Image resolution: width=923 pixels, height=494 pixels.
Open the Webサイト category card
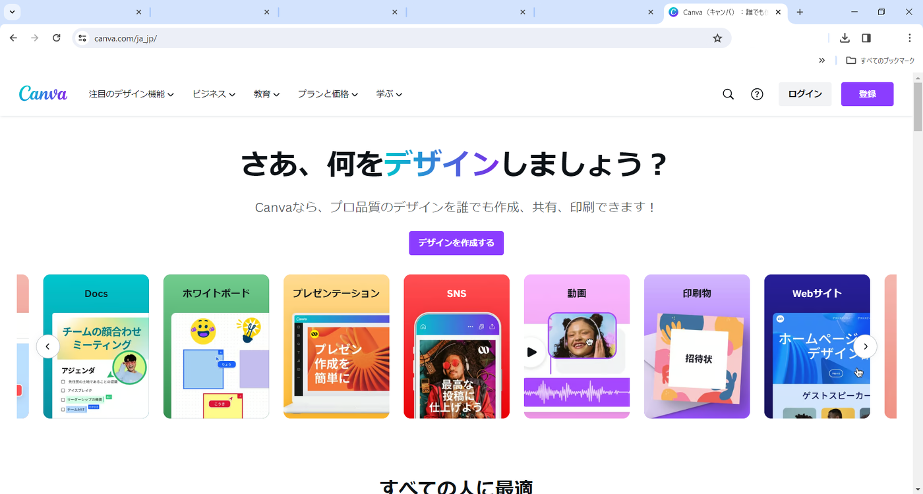[817, 346]
